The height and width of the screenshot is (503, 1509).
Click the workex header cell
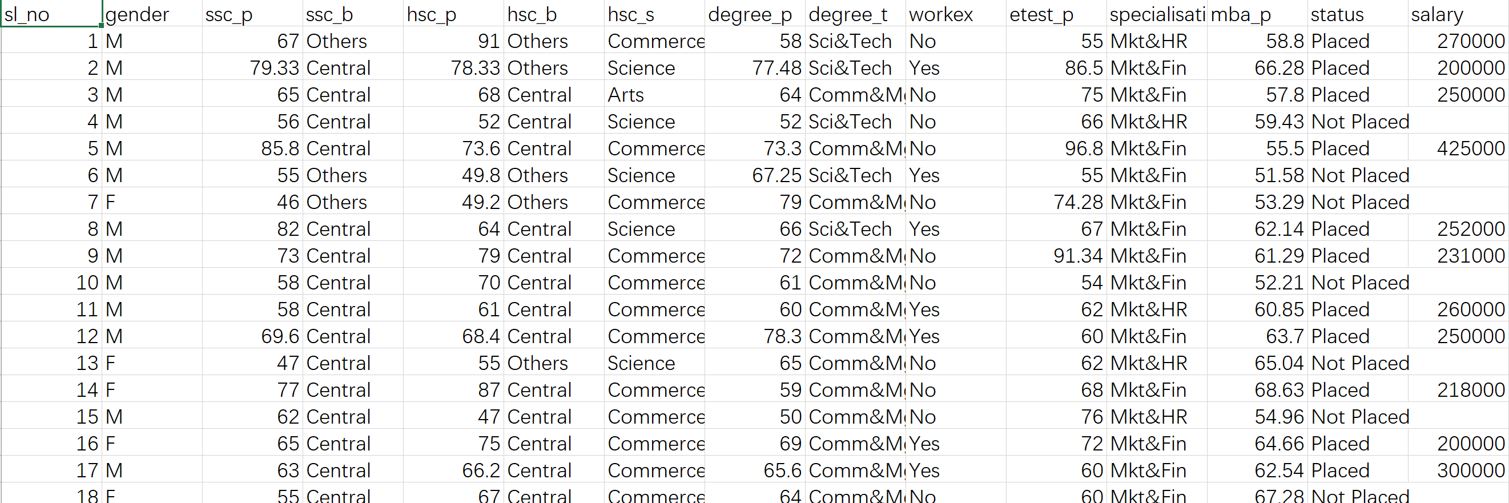pos(955,14)
